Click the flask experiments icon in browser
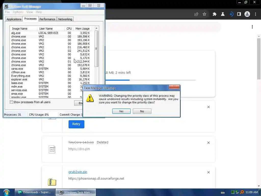 (x=223, y=14)
